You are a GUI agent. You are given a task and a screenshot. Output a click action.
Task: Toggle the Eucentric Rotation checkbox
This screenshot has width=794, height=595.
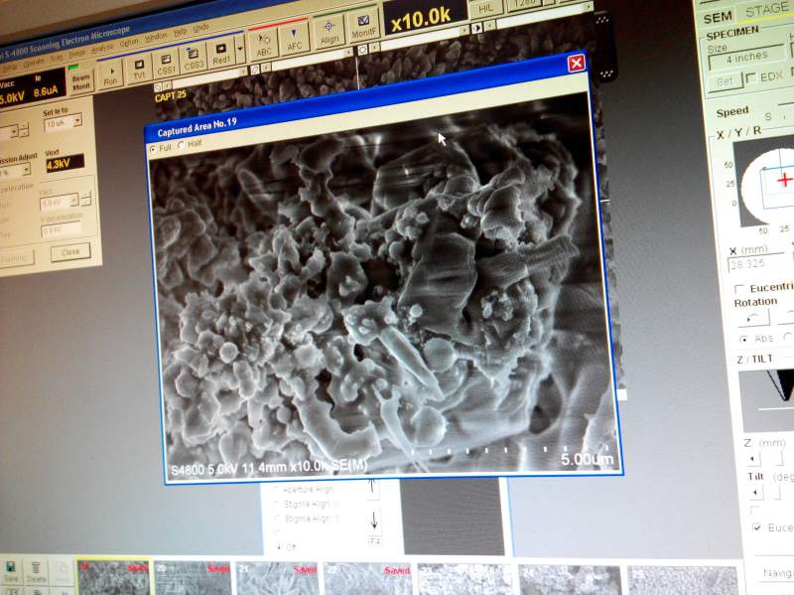point(739,289)
